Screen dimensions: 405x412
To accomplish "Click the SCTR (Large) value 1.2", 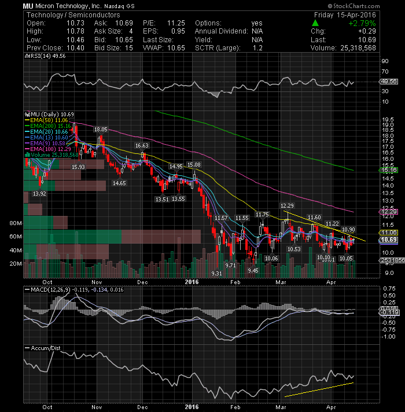I will (x=257, y=48).
